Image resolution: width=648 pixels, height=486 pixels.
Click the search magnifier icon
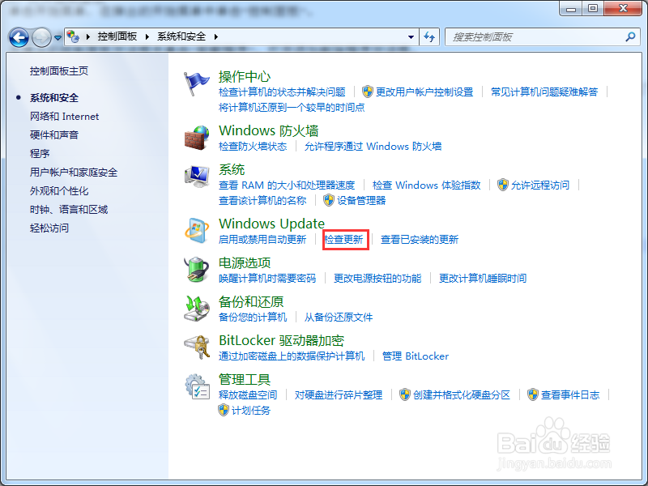(x=630, y=36)
